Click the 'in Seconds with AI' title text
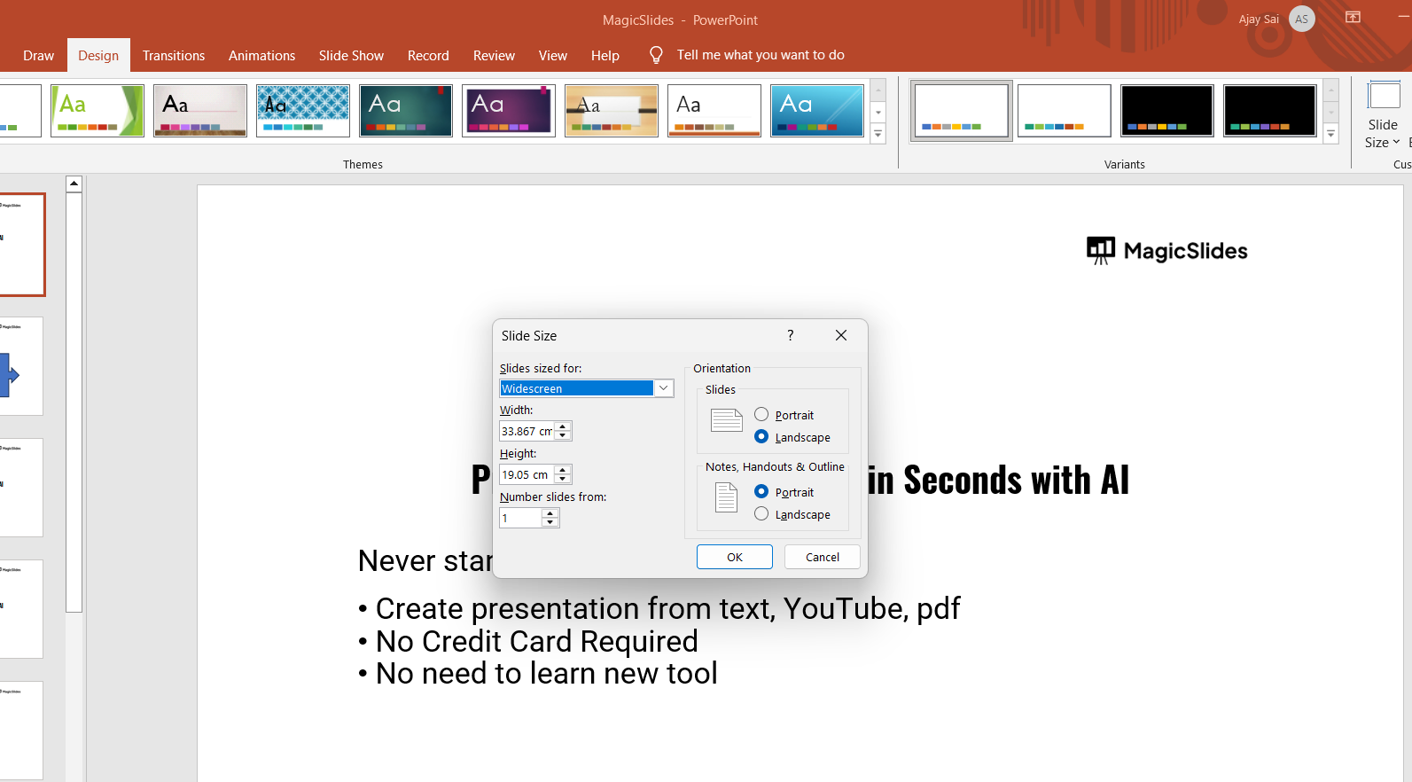Viewport: 1412px width, 782px height. point(998,481)
